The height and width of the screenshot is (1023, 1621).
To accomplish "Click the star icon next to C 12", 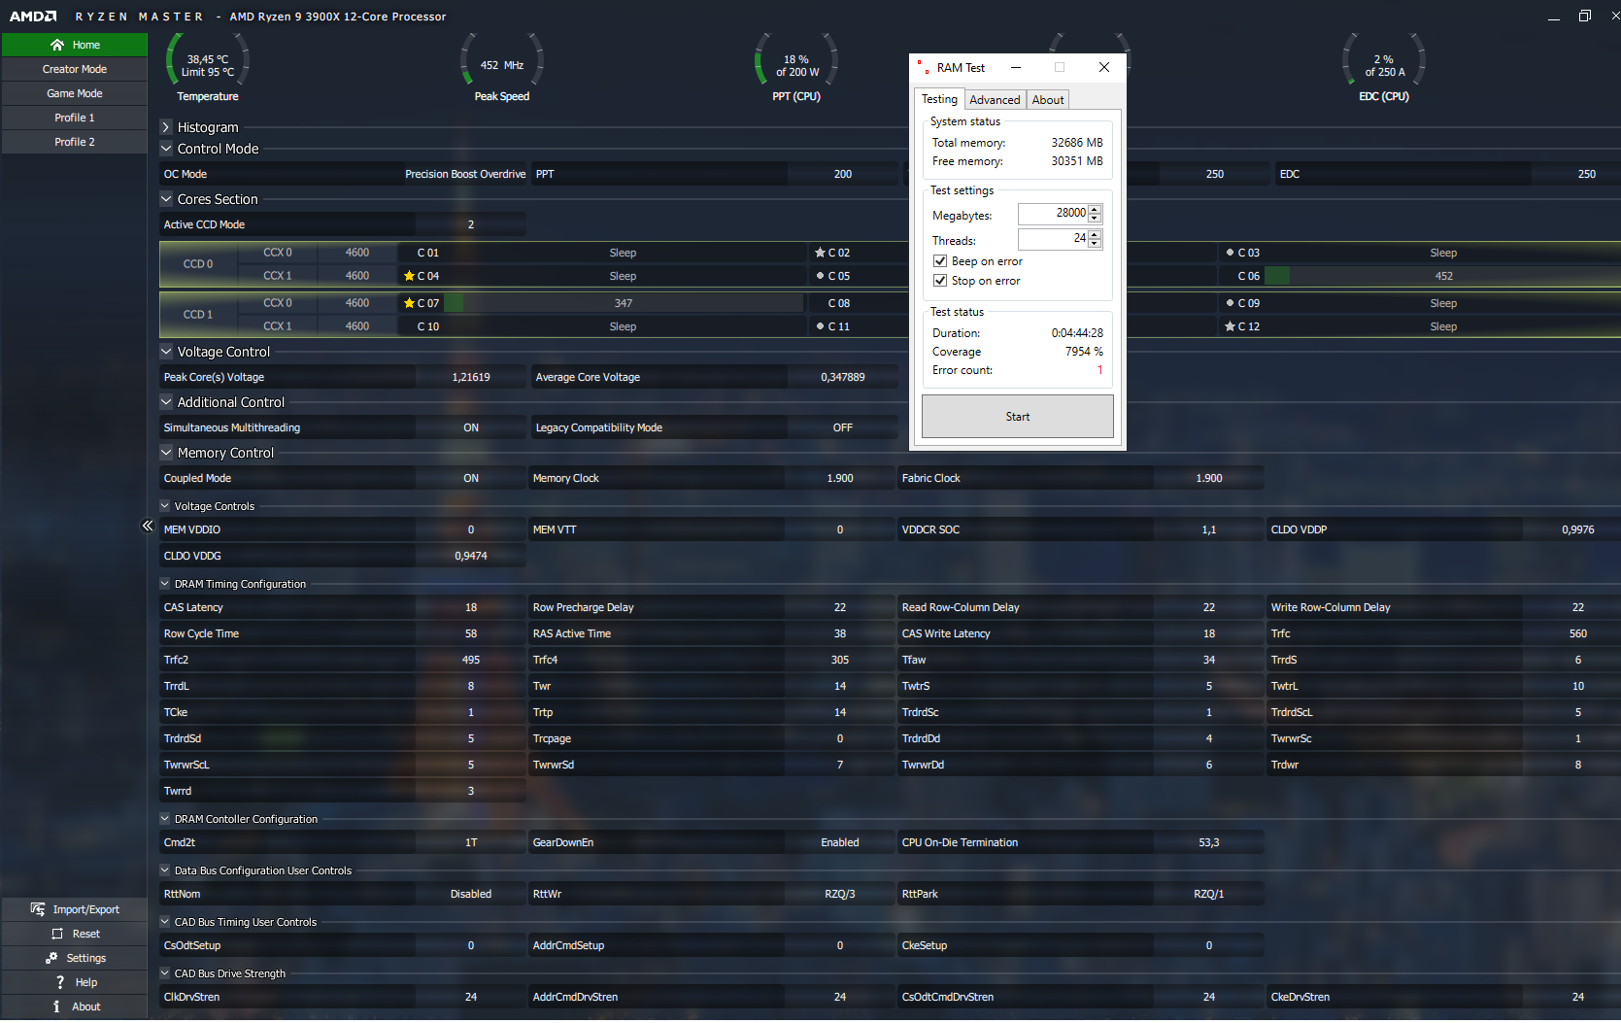I will point(1230,326).
